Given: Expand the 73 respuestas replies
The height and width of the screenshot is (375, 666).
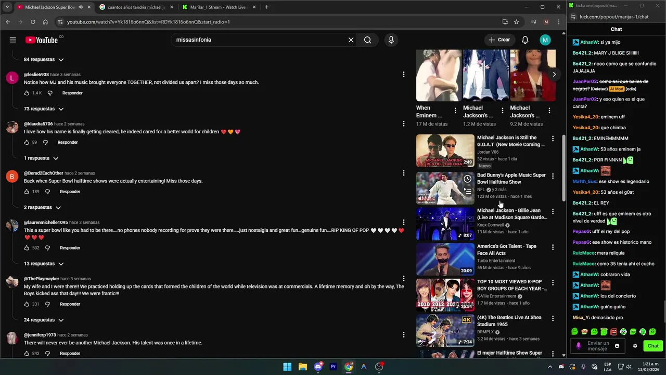Looking at the screenshot, I should coord(44,109).
